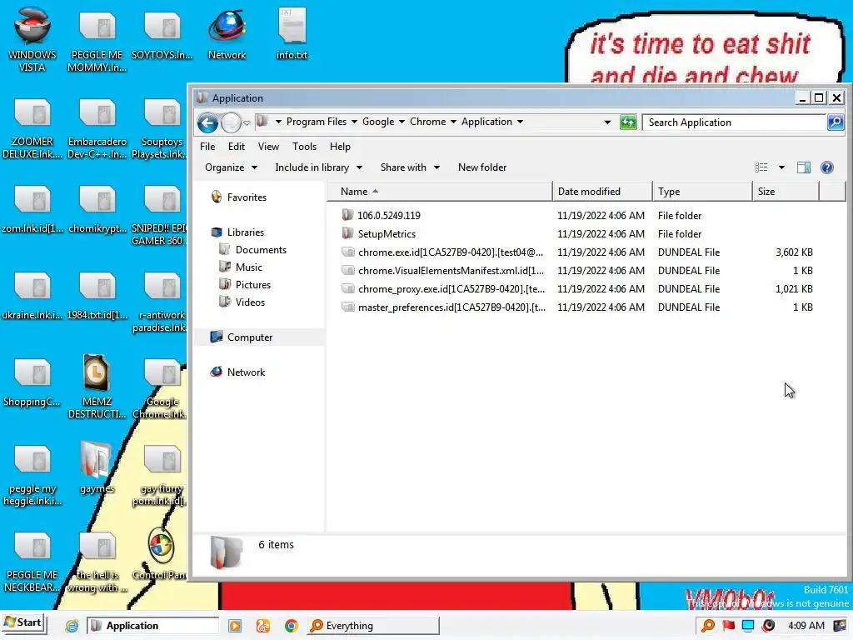Sort by the Name column header
This screenshot has height=640, width=853.
[x=440, y=192]
